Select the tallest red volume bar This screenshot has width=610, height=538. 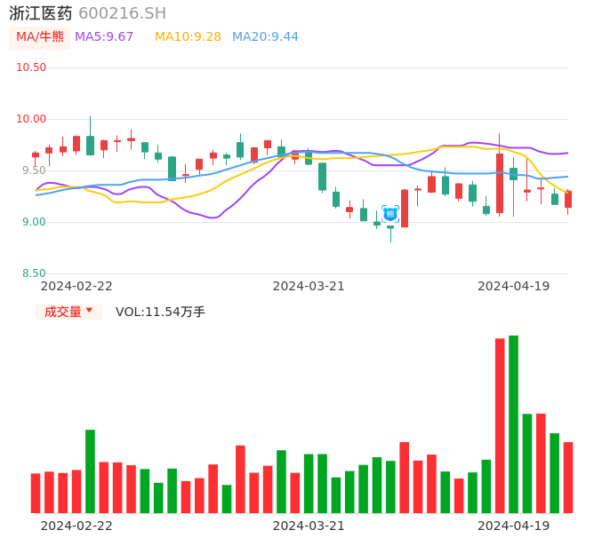[500, 425]
